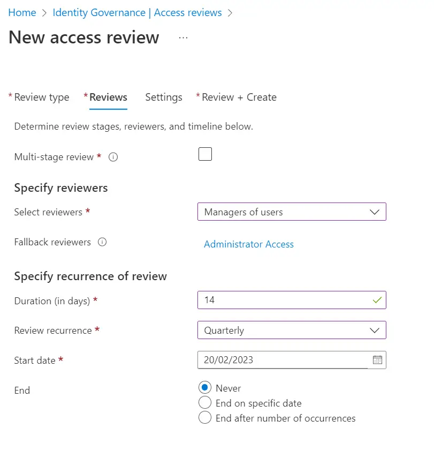Open the calendar picker for Start date
The image size is (434, 458).
coord(378,360)
